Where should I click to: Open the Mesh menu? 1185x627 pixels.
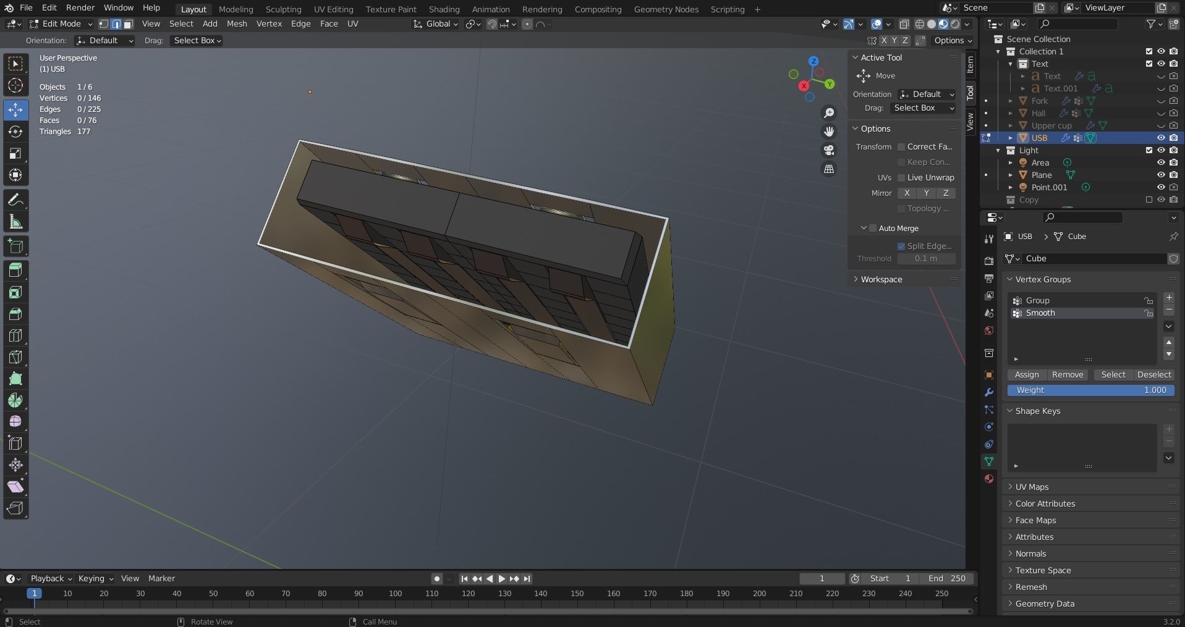point(237,24)
